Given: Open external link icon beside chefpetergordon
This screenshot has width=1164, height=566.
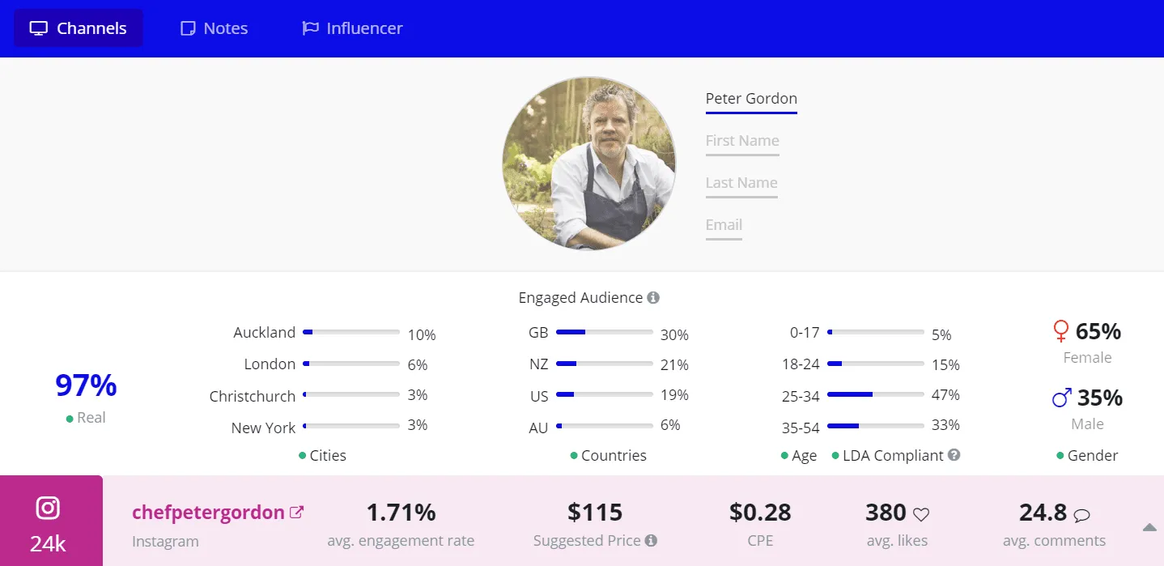Looking at the screenshot, I should click(x=297, y=512).
